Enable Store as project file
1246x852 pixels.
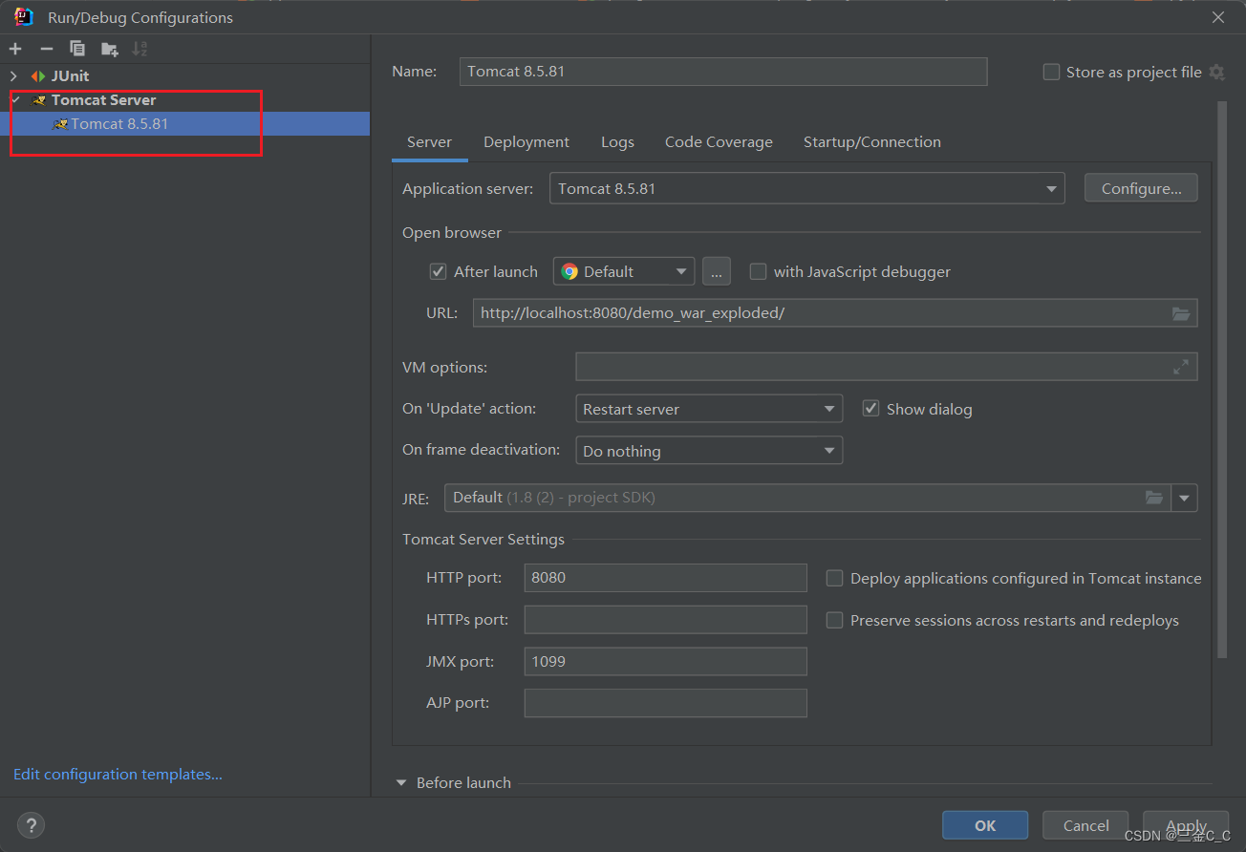point(1051,72)
